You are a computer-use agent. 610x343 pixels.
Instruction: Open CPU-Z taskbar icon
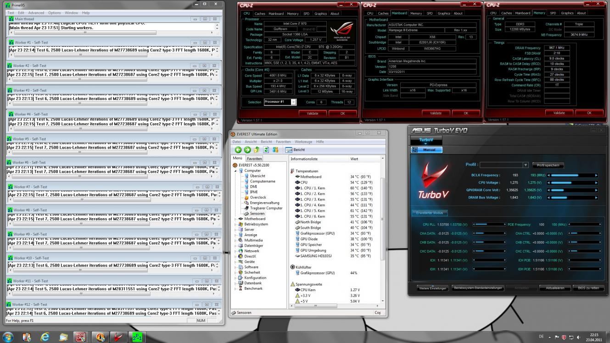(81, 337)
